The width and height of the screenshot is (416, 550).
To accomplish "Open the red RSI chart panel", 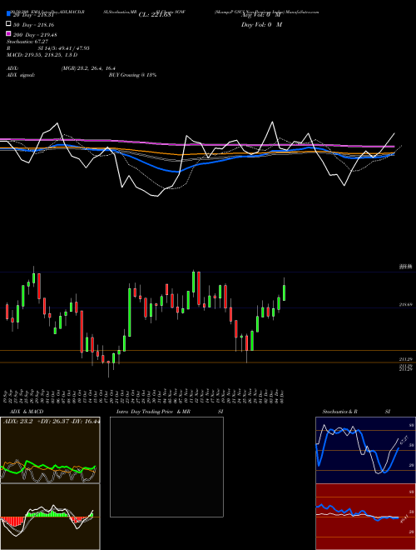I will (365, 517).
